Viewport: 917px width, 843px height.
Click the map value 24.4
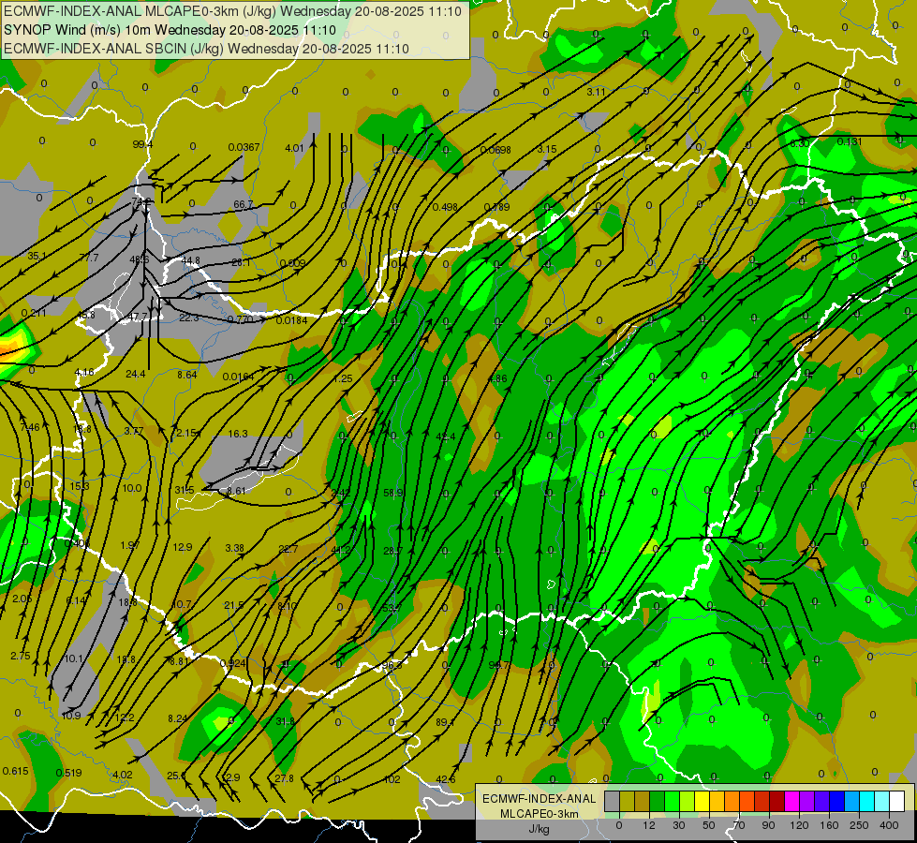pyautogui.click(x=136, y=374)
